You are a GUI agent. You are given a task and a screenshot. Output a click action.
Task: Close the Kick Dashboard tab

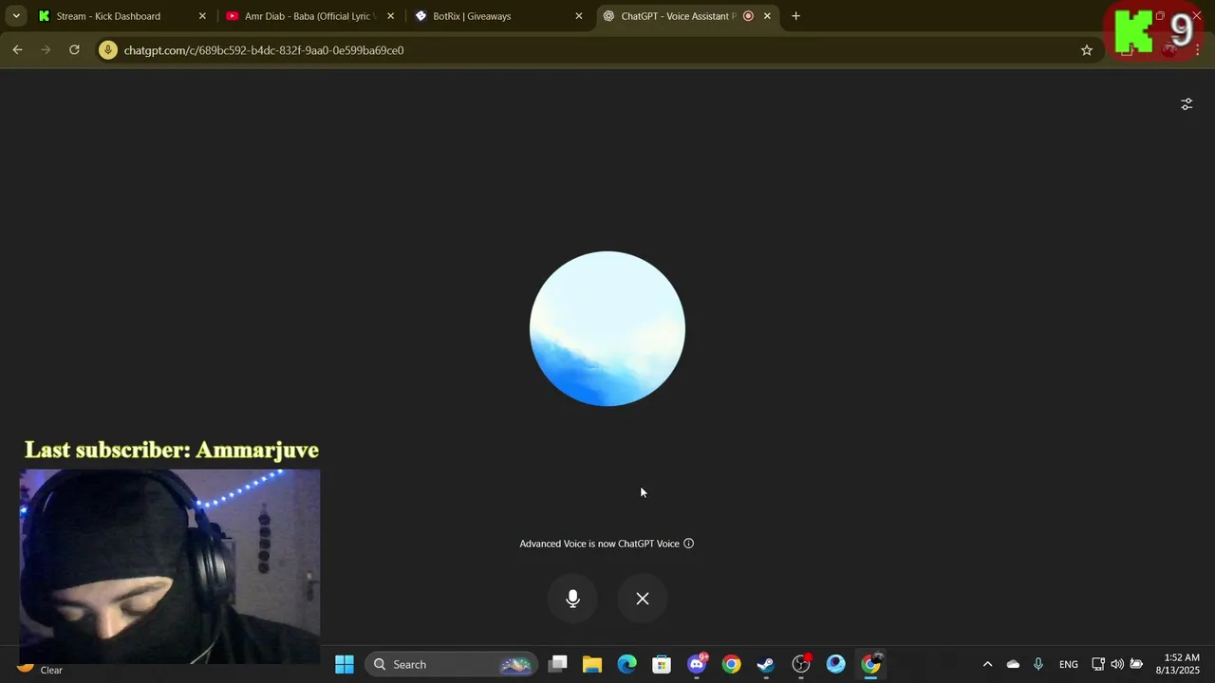coord(202,16)
